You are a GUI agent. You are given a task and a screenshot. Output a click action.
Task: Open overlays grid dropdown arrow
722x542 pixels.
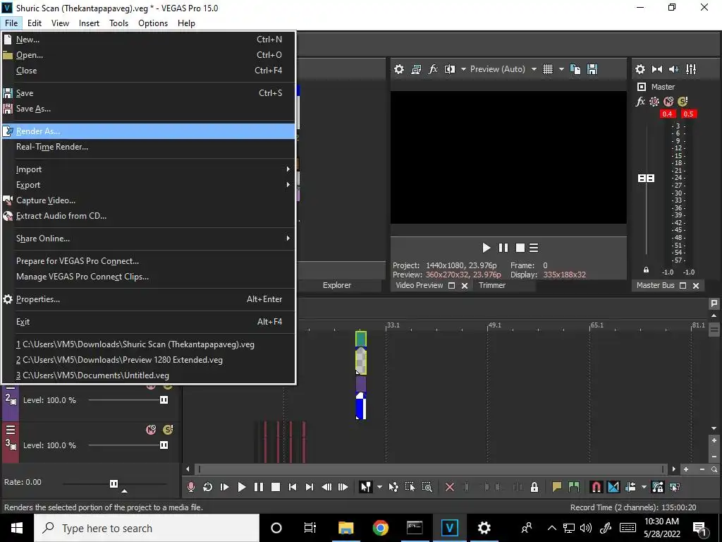coord(561,69)
